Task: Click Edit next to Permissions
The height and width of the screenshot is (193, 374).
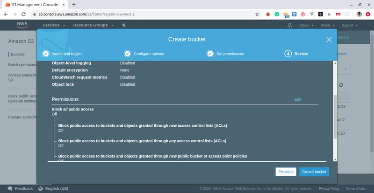Action: tap(298, 99)
